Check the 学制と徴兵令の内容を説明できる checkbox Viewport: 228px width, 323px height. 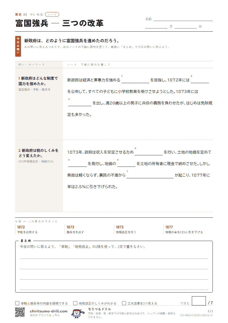click(17, 303)
